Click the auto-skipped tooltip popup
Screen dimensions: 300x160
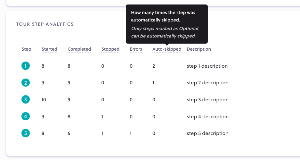(166, 24)
